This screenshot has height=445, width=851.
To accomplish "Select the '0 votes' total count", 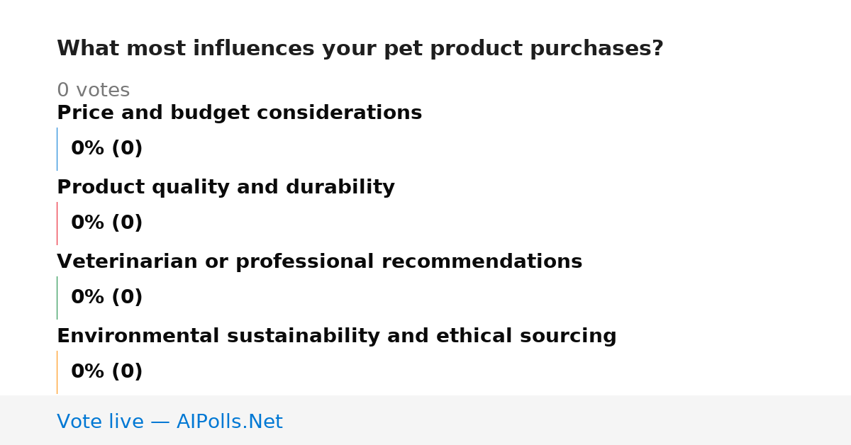I will (x=93, y=91).
